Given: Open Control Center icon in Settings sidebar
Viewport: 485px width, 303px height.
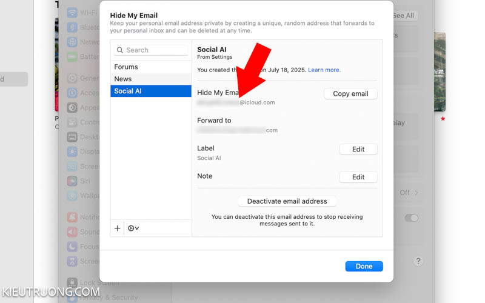Looking at the screenshot, I should tap(72, 122).
